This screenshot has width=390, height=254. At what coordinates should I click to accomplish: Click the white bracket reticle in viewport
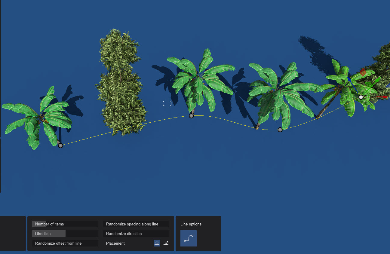coord(167,103)
